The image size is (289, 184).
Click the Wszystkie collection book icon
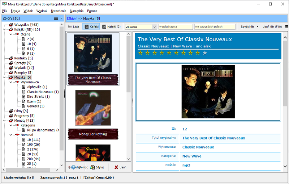[x=11, y=25]
